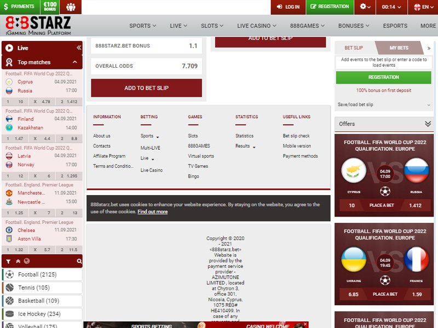Open the MORE menu item
The image size is (438, 328).
click(x=428, y=26)
